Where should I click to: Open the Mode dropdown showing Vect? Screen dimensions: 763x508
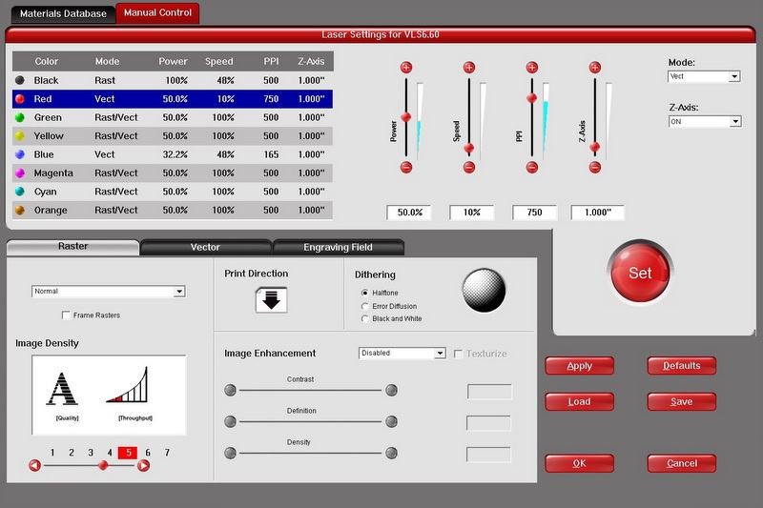click(704, 76)
